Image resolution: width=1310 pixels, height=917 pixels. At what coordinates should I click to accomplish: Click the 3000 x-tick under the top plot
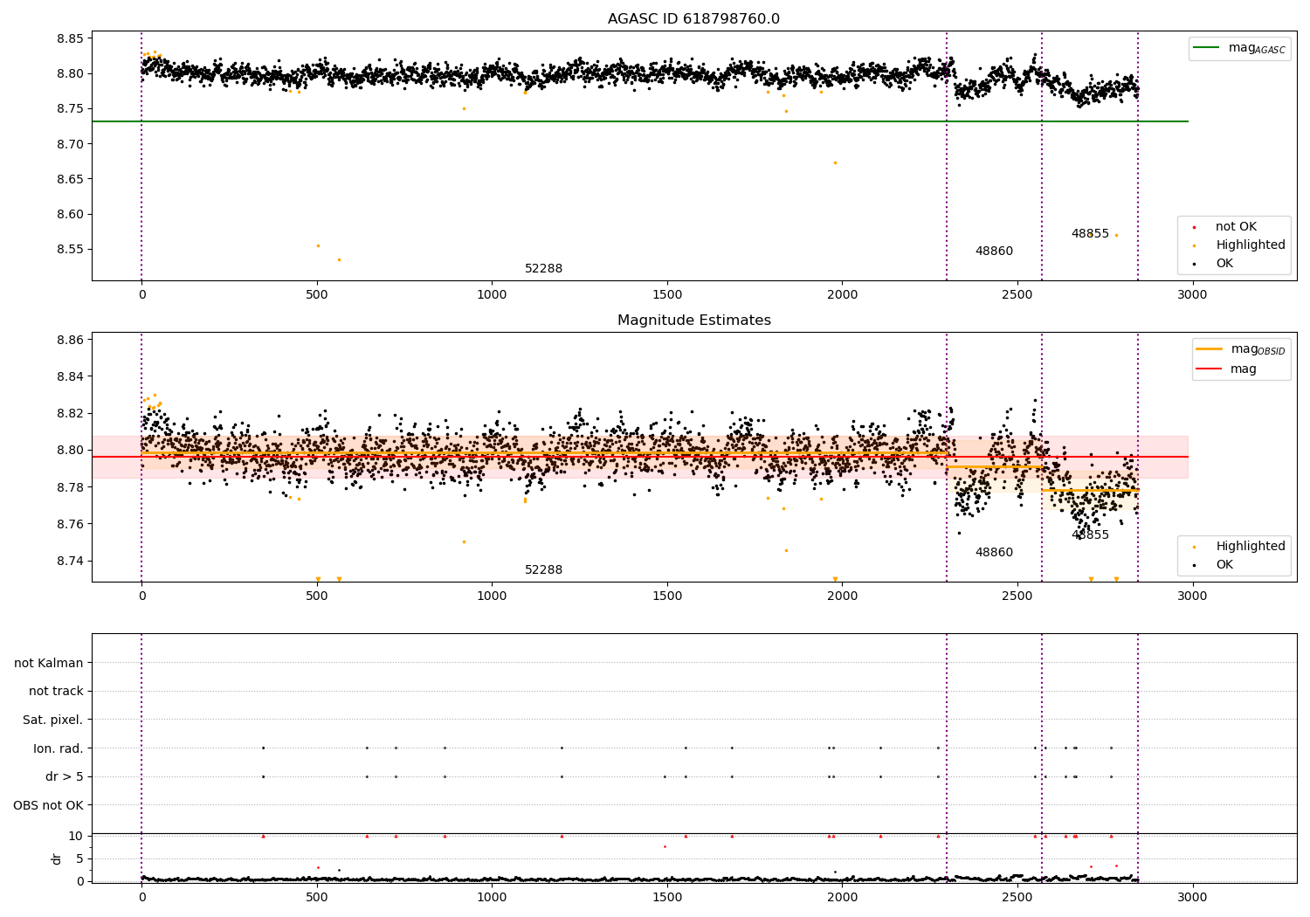pyautogui.click(x=1192, y=295)
